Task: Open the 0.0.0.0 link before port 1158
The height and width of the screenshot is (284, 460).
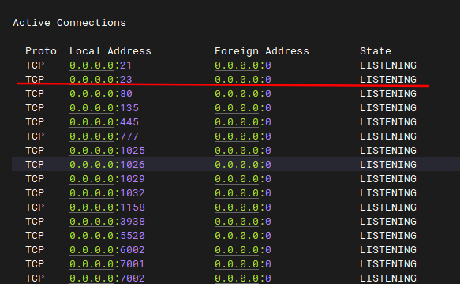Action: pos(92,207)
